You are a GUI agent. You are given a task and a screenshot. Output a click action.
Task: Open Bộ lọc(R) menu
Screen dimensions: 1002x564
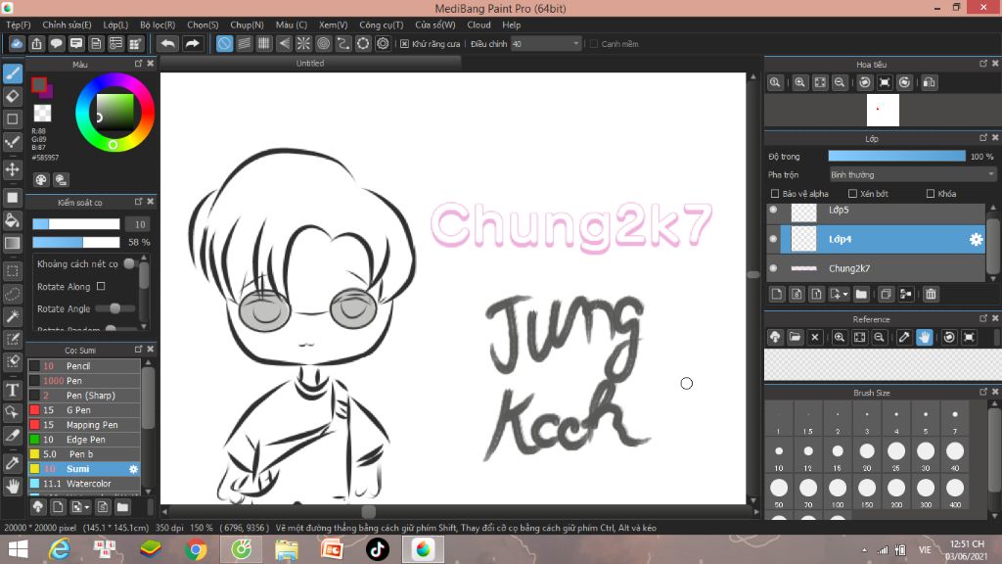158,24
